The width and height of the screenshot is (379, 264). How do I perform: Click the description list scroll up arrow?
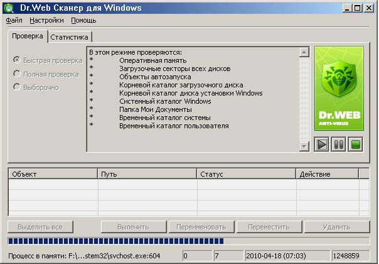[304, 52]
